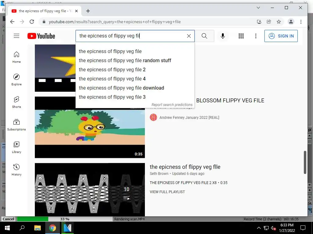Go to Home in the sidebar
Image resolution: width=313 pixels, height=234 pixels.
tap(17, 58)
